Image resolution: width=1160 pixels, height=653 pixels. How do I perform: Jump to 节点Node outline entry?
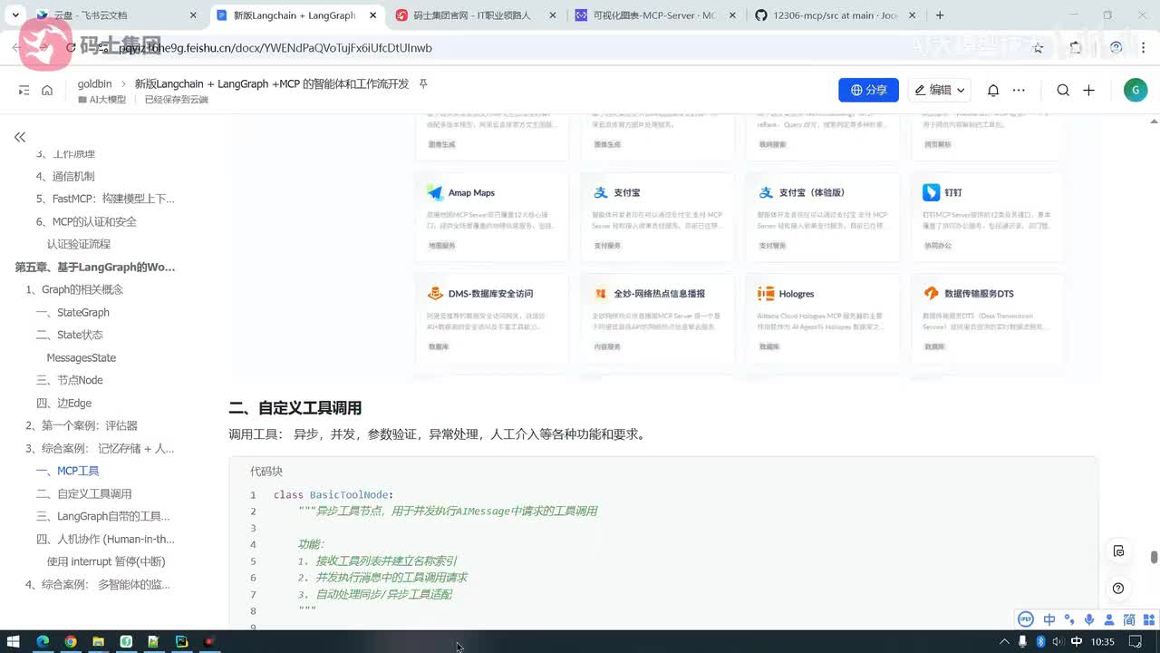70,380
